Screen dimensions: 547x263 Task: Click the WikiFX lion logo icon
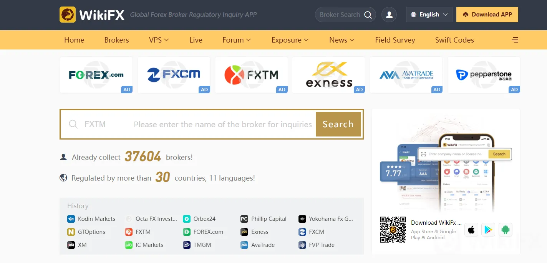click(68, 15)
